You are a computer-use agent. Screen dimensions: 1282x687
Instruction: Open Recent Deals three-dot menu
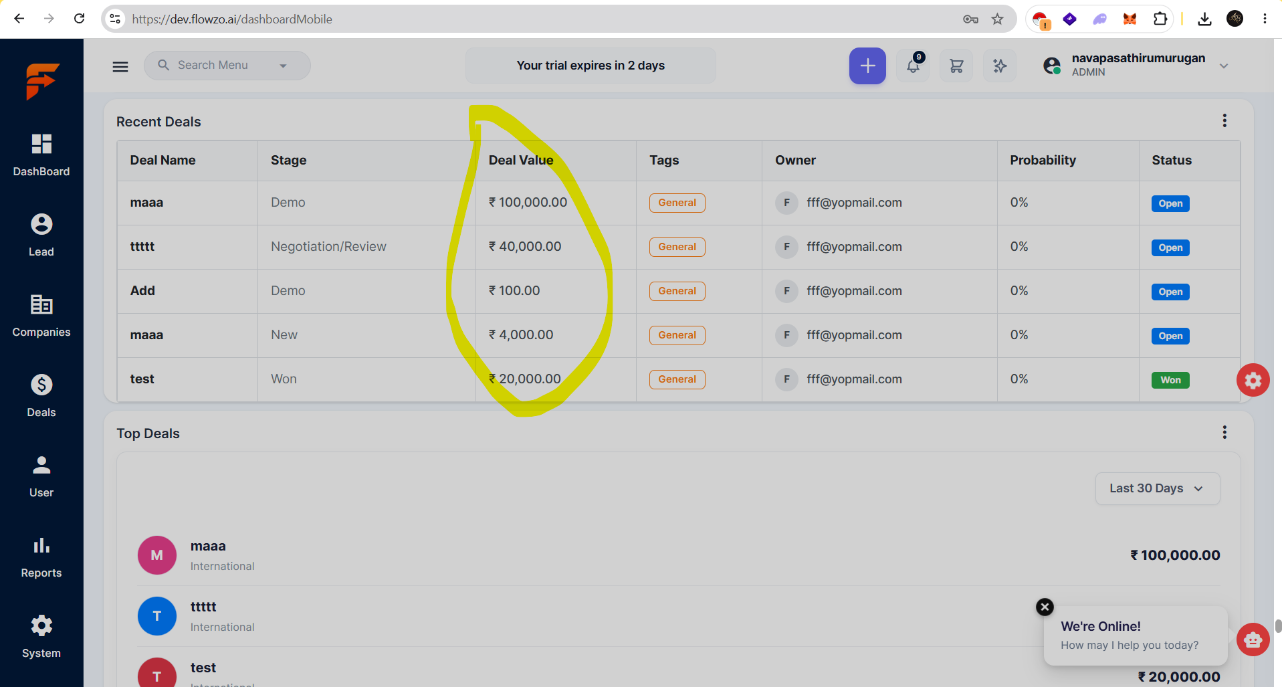tap(1224, 120)
